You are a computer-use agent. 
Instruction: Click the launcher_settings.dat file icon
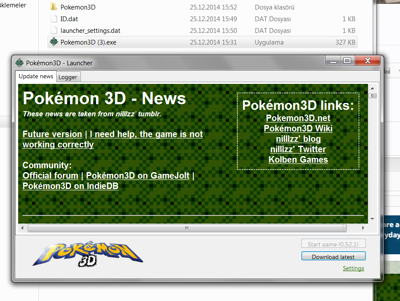pyautogui.click(x=54, y=30)
